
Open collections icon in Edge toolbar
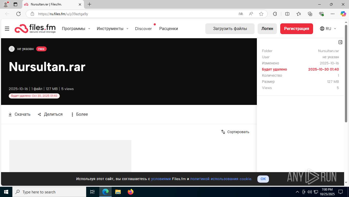(x=310, y=14)
